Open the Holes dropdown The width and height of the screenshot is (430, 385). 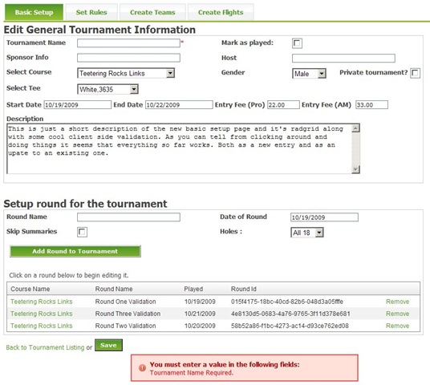pyautogui.click(x=307, y=233)
